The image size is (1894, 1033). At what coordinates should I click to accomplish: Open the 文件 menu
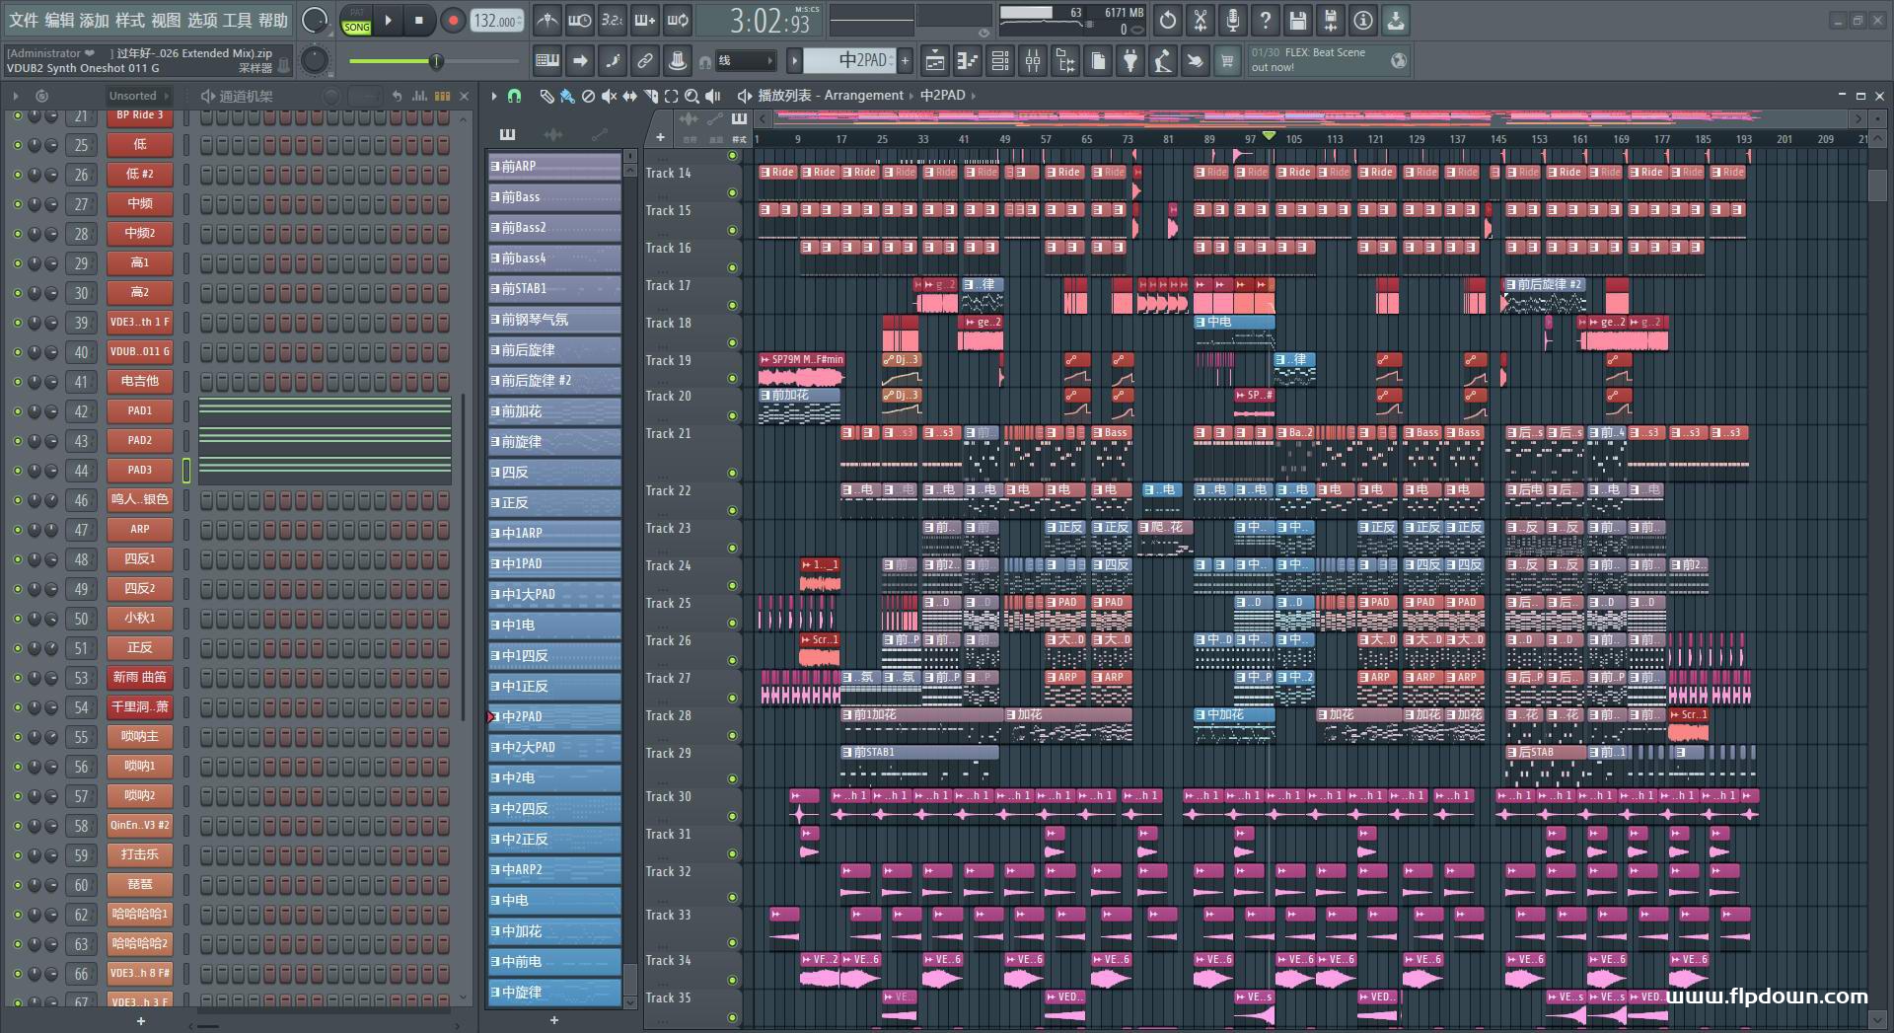(x=24, y=20)
